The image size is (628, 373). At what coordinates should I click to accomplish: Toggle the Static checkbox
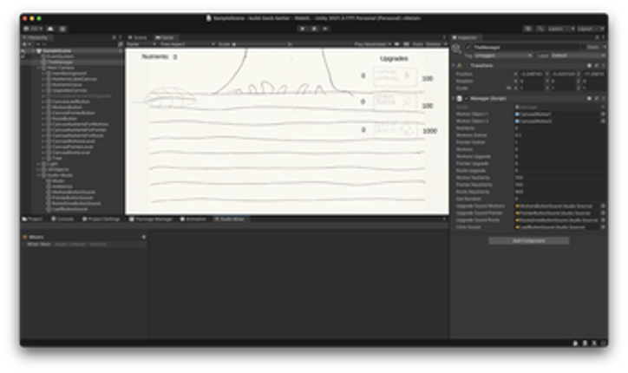(x=583, y=48)
